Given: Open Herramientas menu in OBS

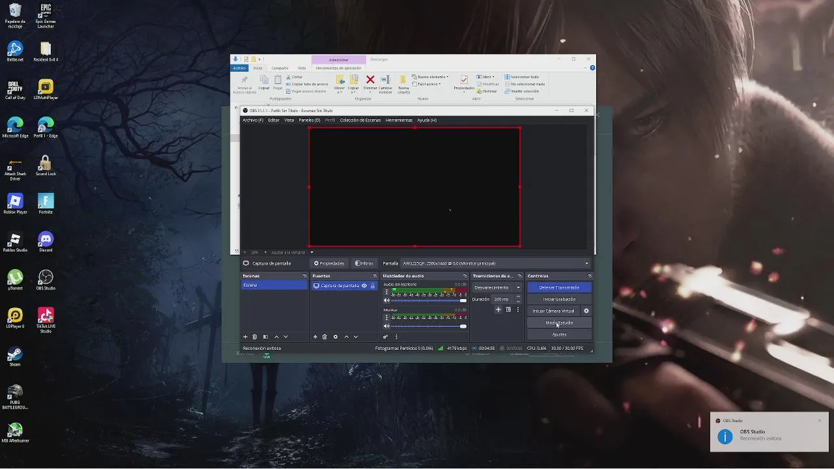Looking at the screenshot, I should click(x=399, y=120).
